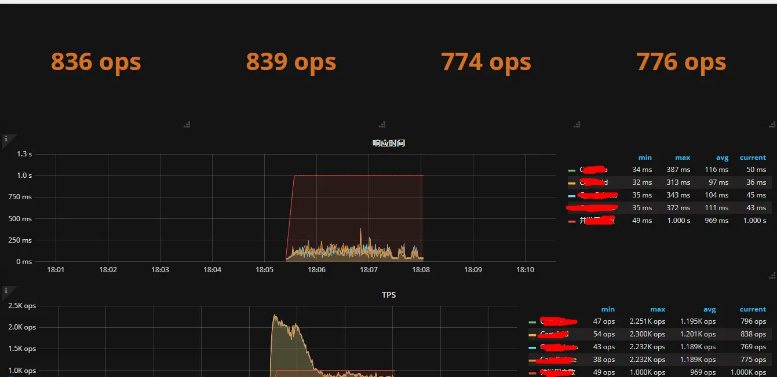Sort 响应时间 legend by min column
This screenshot has height=377, width=777.
click(x=645, y=158)
